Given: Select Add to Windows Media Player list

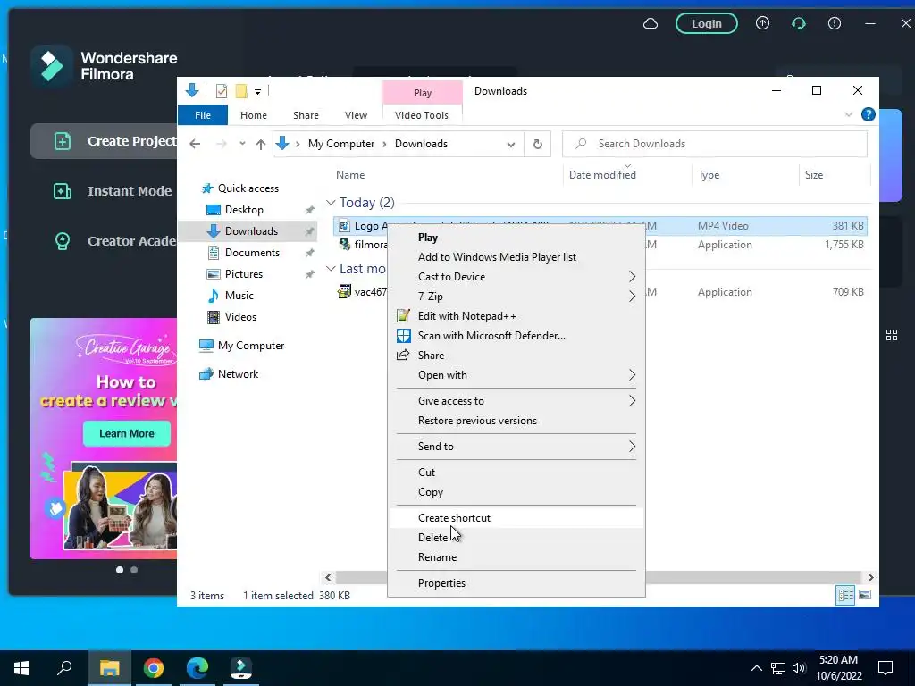Looking at the screenshot, I should pyautogui.click(x=516, y=257).
